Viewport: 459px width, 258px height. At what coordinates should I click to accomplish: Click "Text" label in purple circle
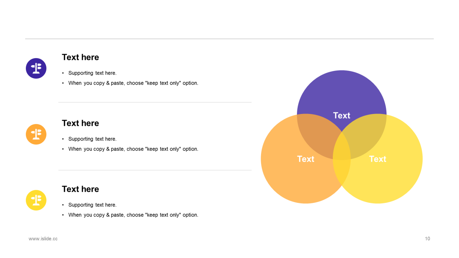point(341,115)
